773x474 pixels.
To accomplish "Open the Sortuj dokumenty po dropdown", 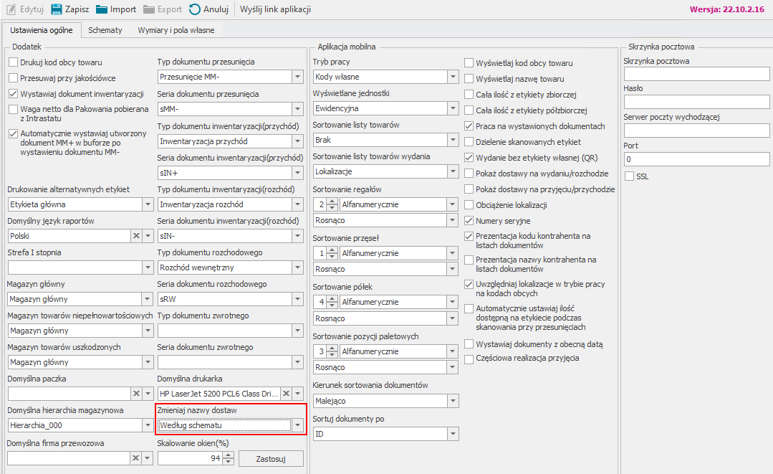I will pos(452,434).
